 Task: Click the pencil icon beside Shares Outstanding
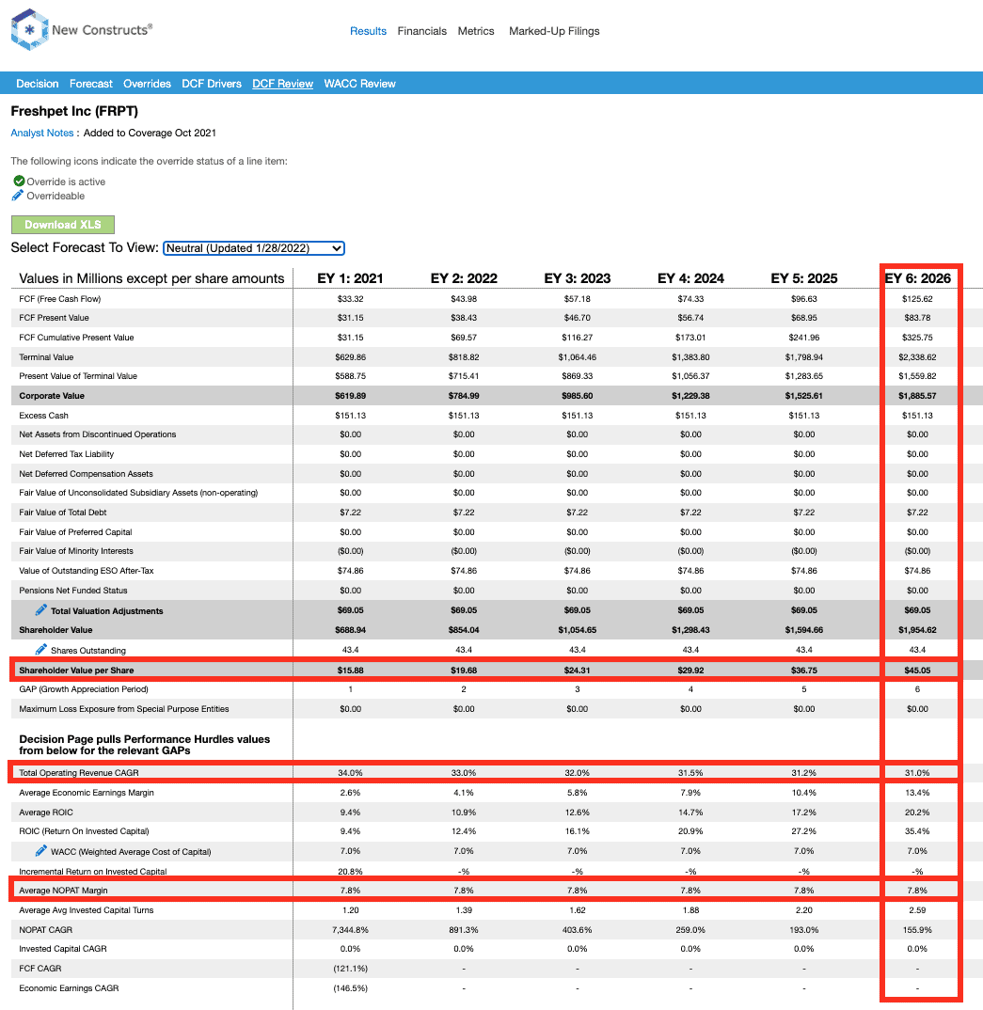coord(41,649)
